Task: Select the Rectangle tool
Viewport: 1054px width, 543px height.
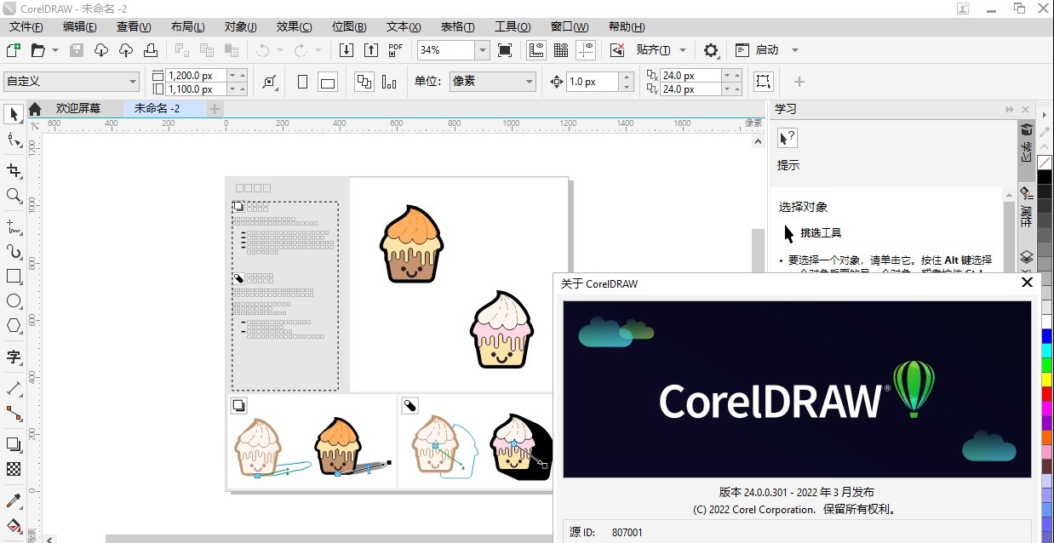Action: pyautogui.click(x=14, y=277)
